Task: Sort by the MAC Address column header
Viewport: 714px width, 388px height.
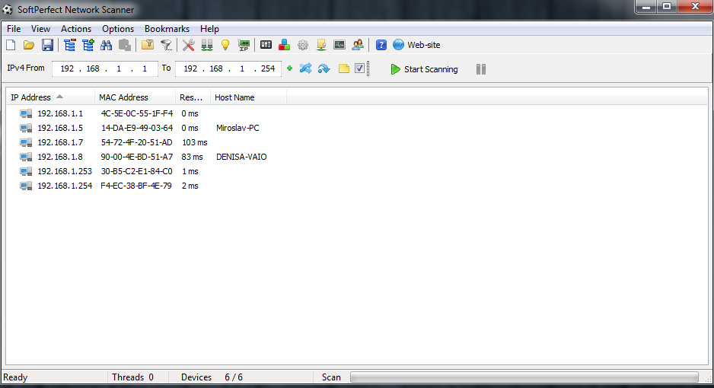Action: (135, 97)
